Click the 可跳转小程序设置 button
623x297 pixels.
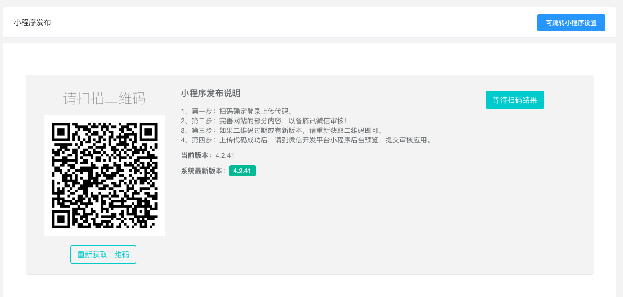[571, 23]
